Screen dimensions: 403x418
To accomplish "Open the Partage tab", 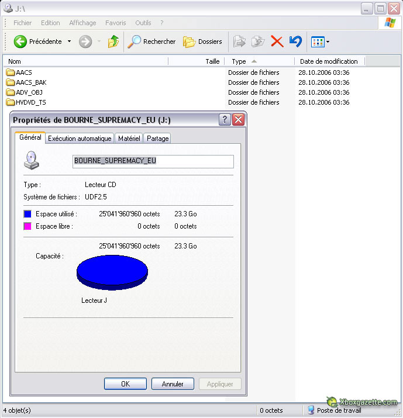I will (x=157, y=139).
